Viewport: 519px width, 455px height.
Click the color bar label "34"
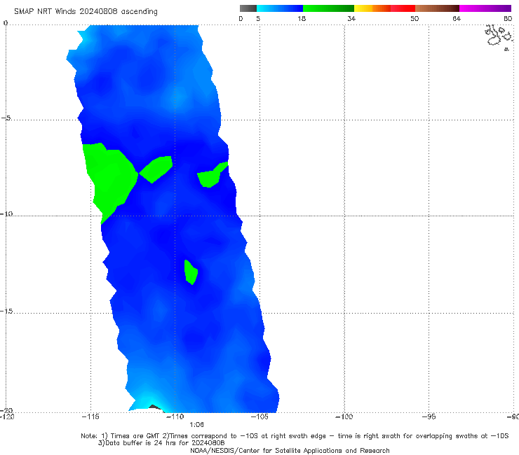[351, 18]
